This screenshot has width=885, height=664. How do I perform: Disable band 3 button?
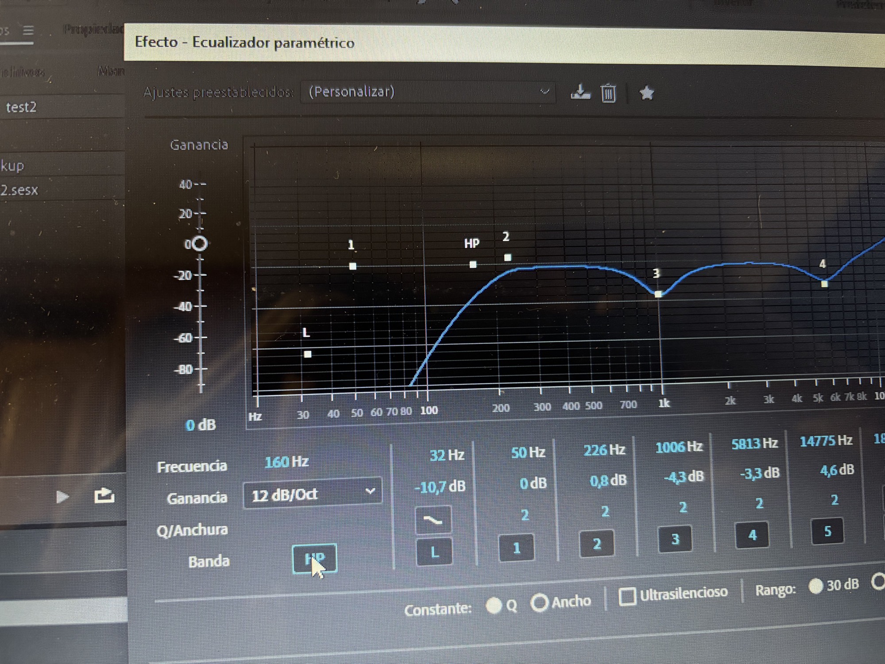coord(675,539)
